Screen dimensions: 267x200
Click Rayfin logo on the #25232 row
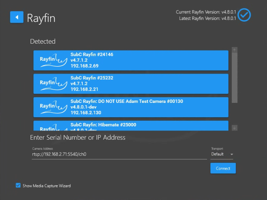[53, 83]
